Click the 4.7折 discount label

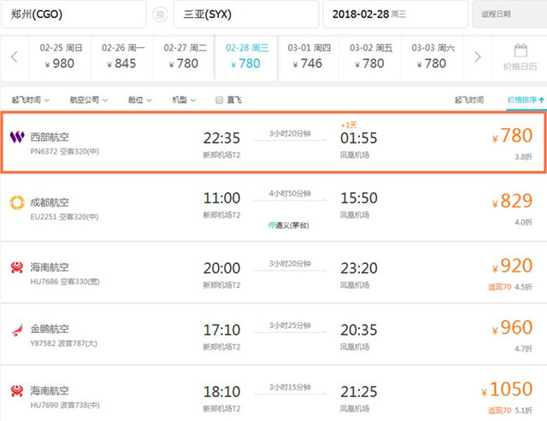[524, 348]
